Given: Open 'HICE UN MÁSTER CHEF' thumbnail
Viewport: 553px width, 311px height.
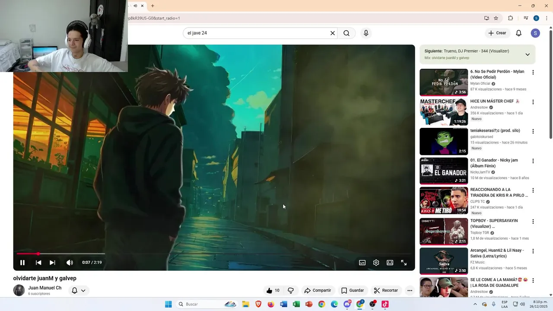Looking at the screenshot, I should coord(444,112).
